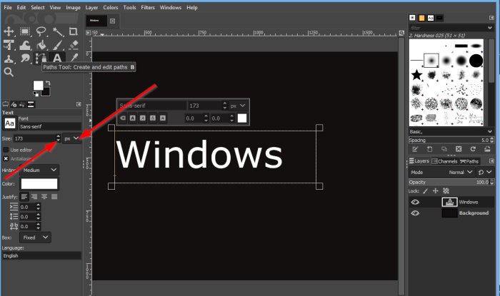Select the Clone stamp tool

click(9, 58)
